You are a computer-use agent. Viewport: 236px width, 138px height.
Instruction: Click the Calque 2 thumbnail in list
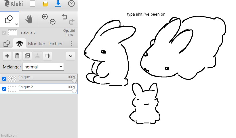click(x=12, y=89)
